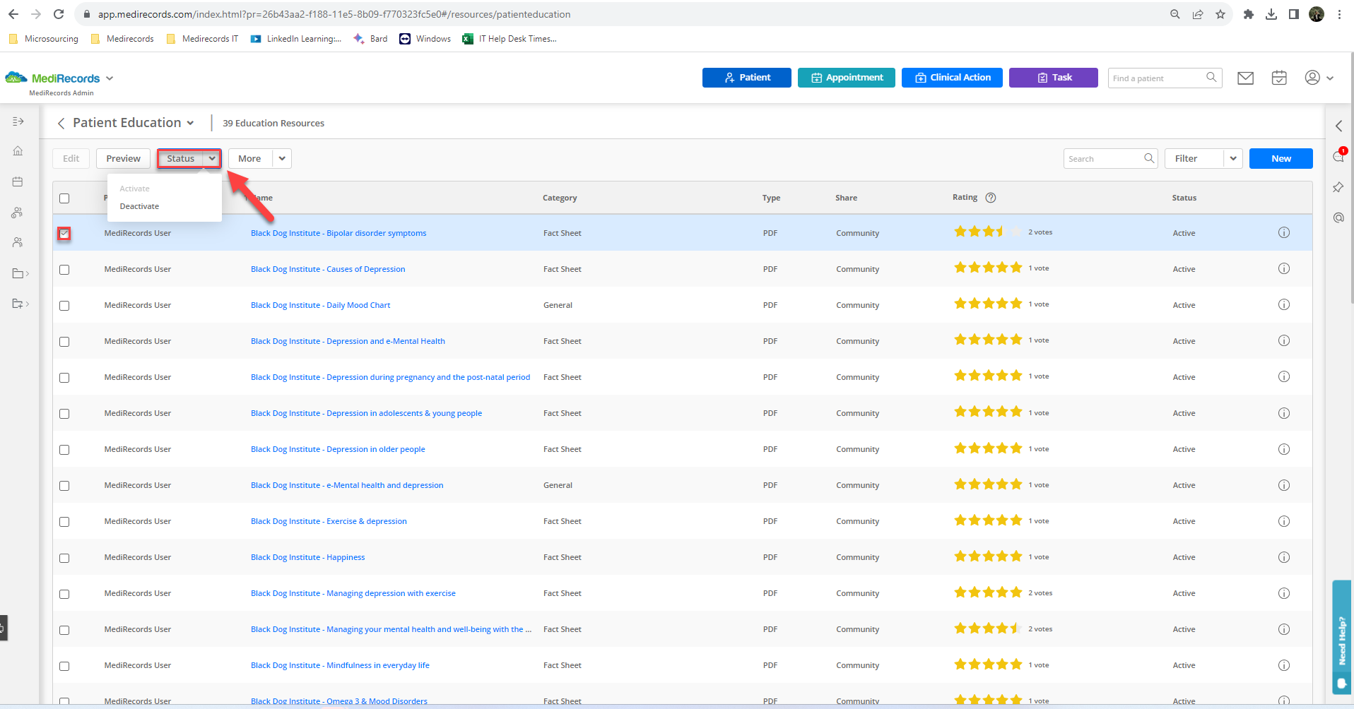Expand Patient Education title dropdown
The width and height of the screenshot is (1354, 709).
190,124
